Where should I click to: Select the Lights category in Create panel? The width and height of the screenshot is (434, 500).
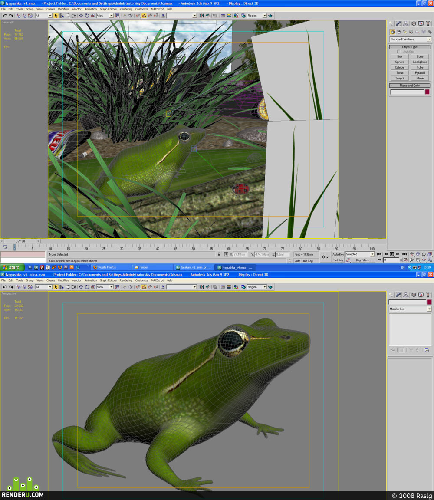pos(405,32)
